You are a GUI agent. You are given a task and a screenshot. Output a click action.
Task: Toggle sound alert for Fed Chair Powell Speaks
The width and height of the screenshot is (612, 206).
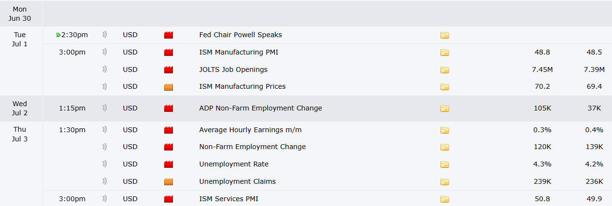[x=104, y=35]
